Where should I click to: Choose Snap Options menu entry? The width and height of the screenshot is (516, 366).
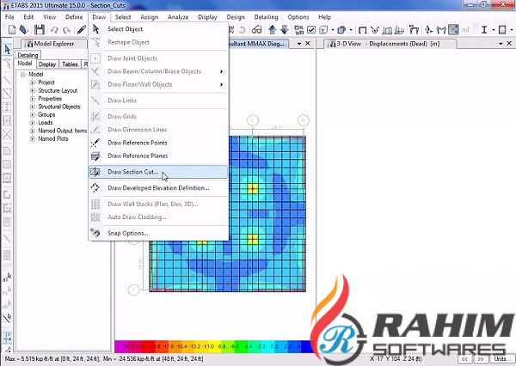point(158,233)
